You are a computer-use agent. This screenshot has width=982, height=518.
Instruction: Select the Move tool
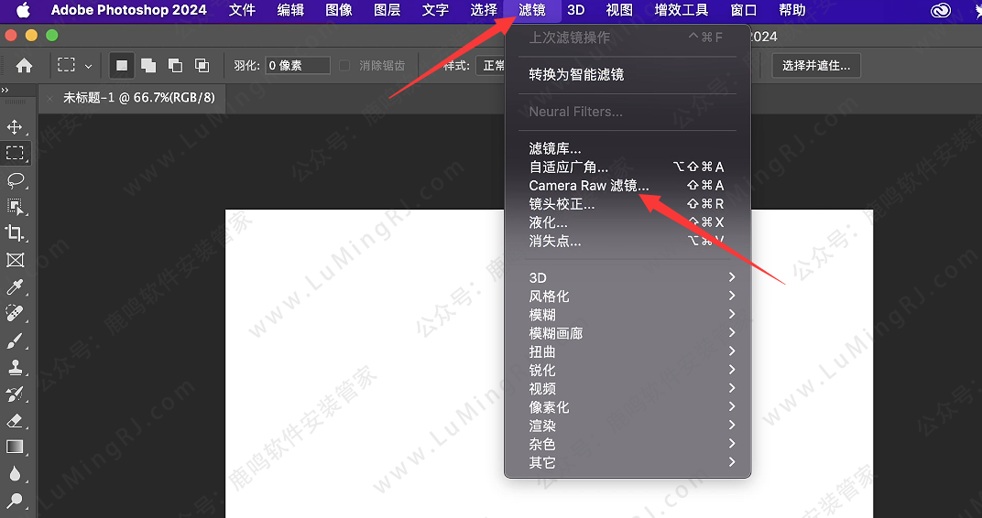coord(15,127)
